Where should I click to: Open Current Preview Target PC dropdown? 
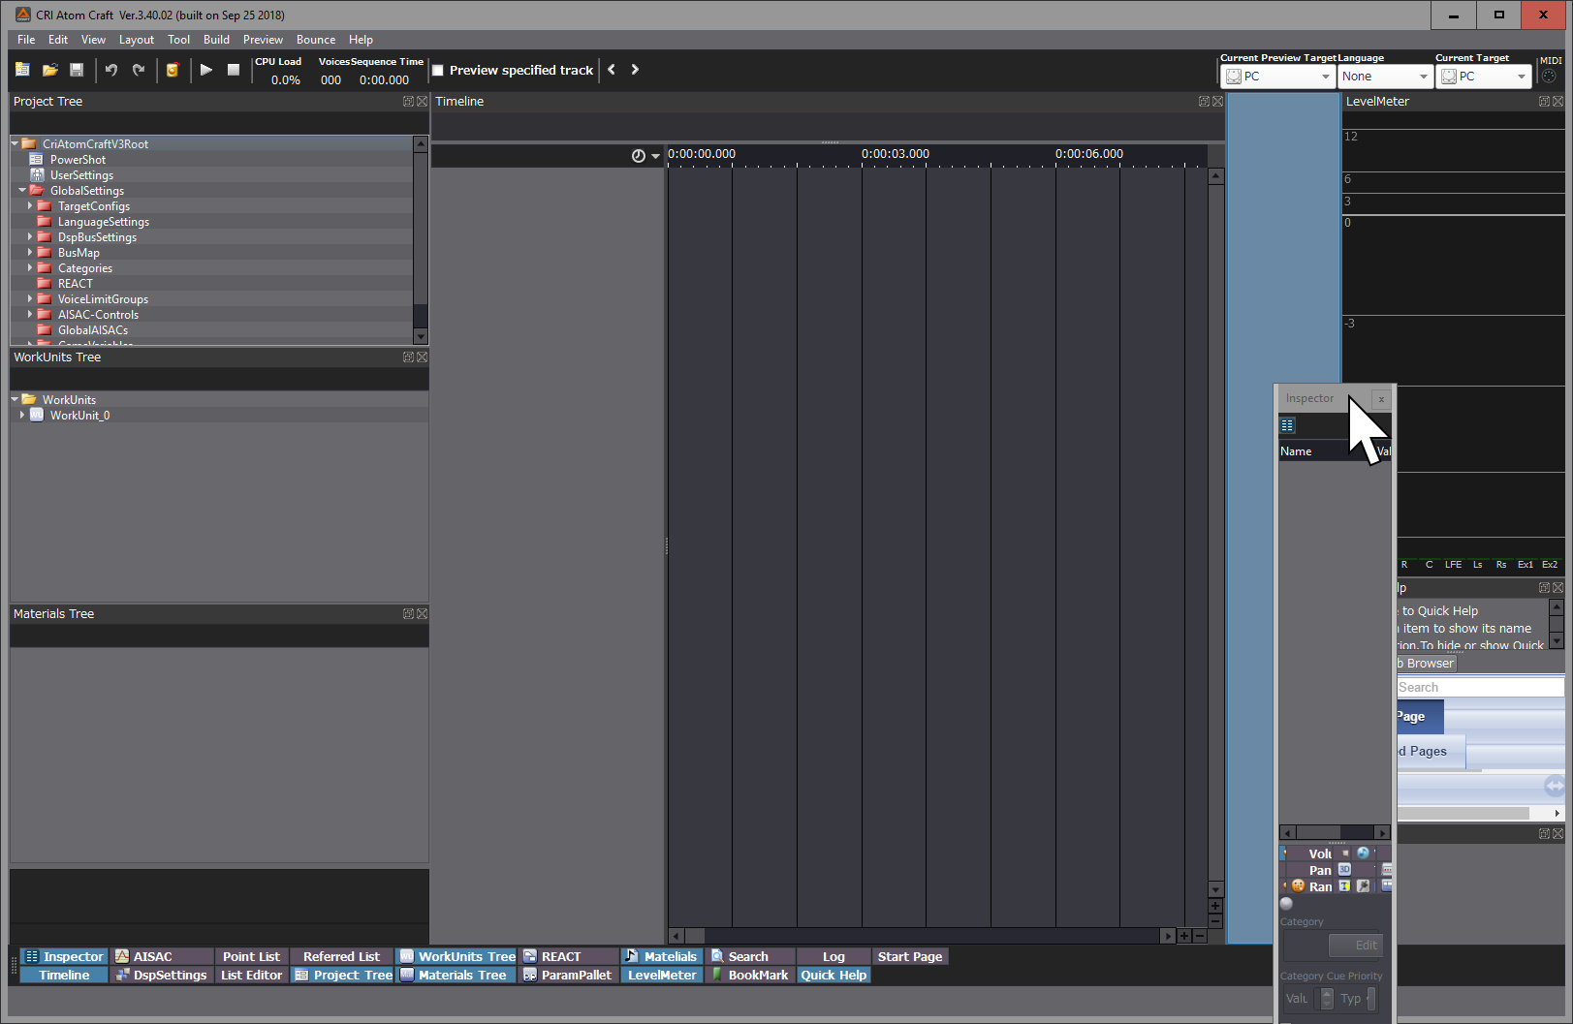point(1277,77)
